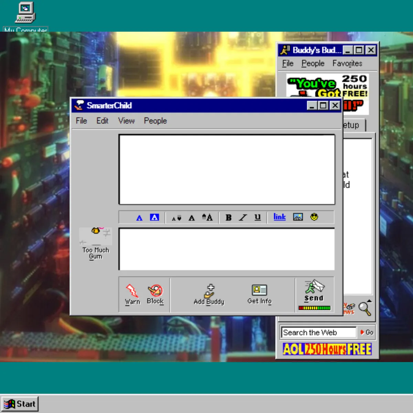Click the Buddy List running man title icon
Viewport: 413px width, 413px height.
click(x=285, y=50)
